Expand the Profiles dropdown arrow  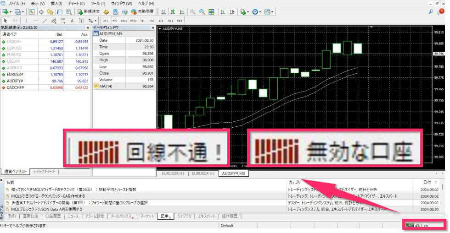(x=23, y=12)
